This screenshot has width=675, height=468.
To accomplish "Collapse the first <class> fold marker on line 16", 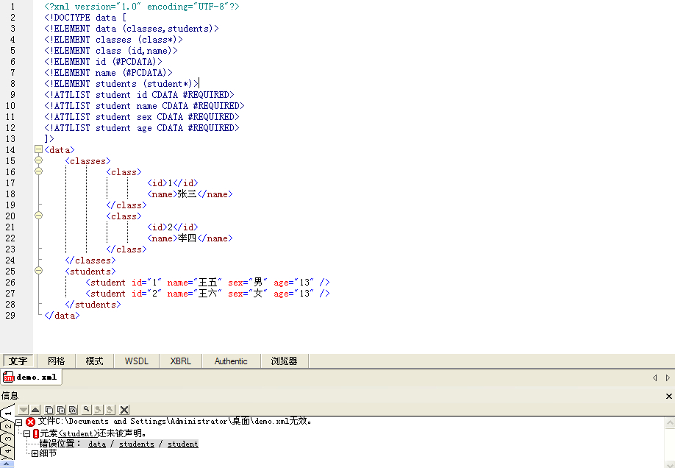I will 38,171.
